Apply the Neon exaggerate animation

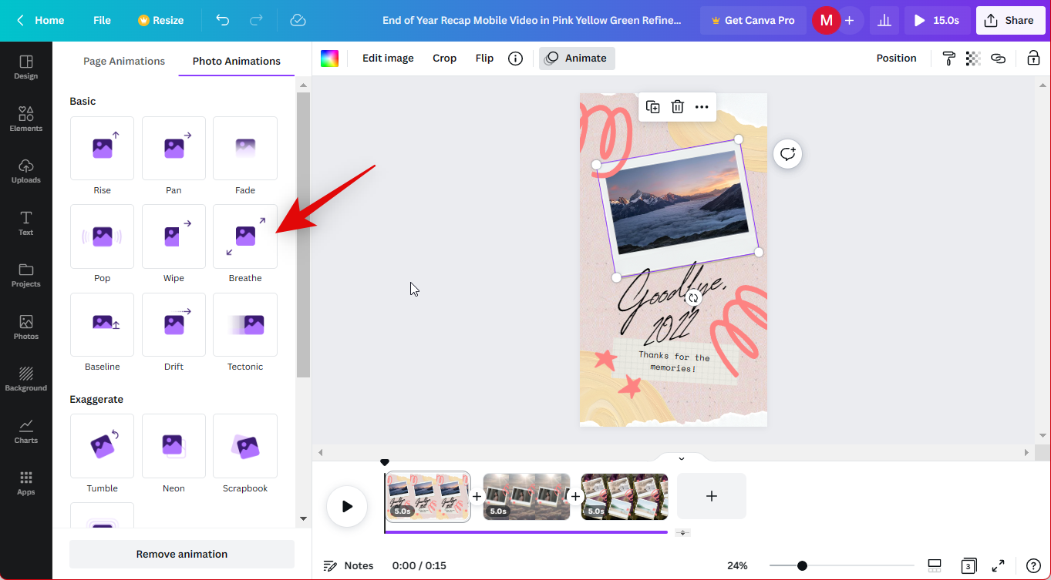coord(173,446)
